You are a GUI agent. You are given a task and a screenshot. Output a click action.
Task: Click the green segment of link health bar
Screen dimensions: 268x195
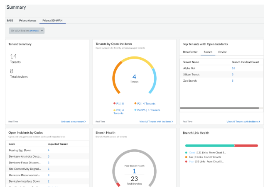click(x=209, y=146)
